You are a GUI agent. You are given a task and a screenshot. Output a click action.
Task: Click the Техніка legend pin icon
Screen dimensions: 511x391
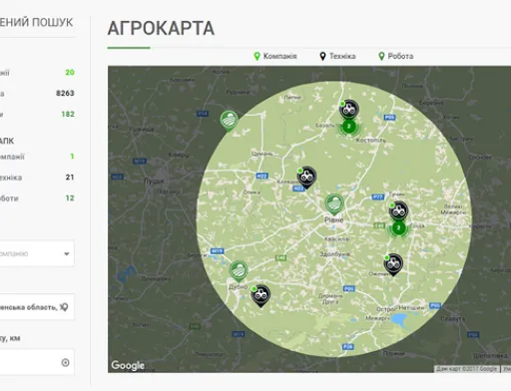click(x=322, y=56)
